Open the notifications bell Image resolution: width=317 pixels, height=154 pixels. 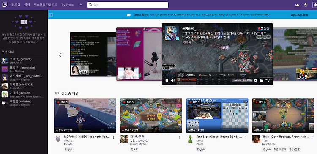coord(306,5)
